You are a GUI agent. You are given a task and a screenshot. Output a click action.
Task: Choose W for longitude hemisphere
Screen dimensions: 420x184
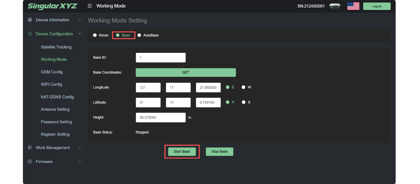pyautogui.click(x=246, y=87)
